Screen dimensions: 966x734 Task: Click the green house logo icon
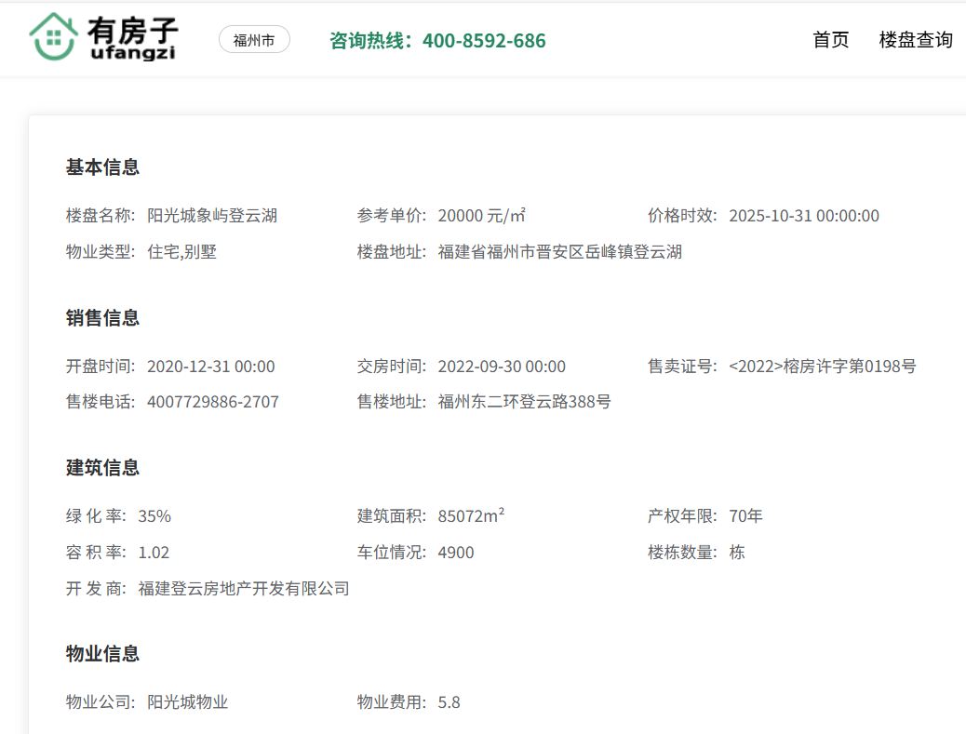pos(53,37)
